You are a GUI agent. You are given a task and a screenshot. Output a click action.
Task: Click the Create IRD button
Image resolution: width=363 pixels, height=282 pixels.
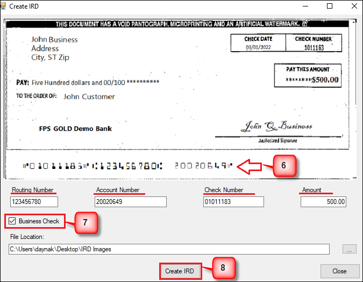(180, 271)
